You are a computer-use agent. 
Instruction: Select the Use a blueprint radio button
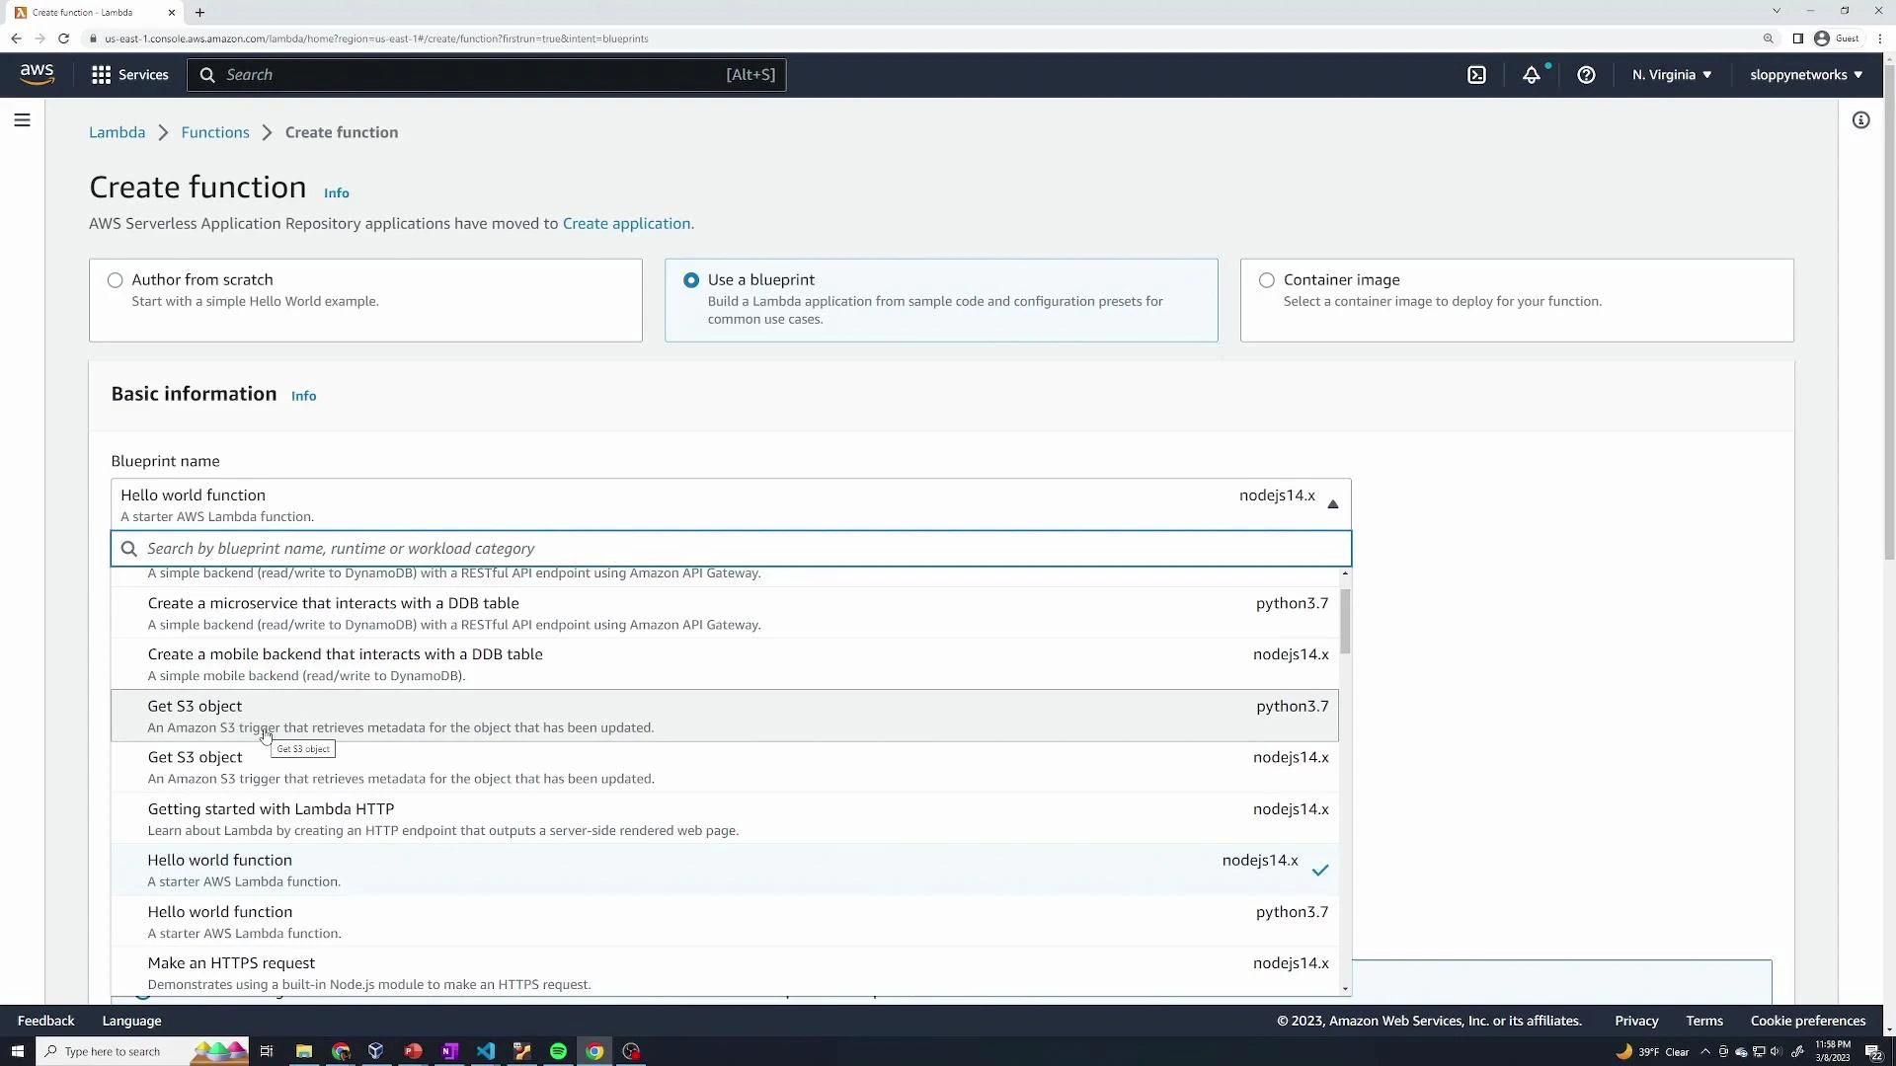pos(690,280)
